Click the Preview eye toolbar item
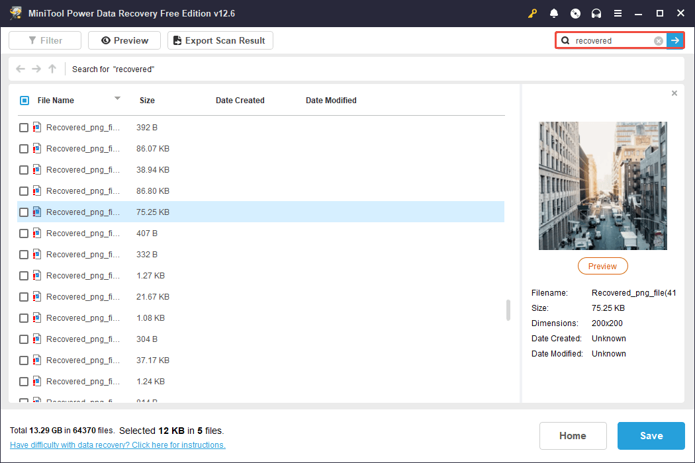Image resolution: width=695 pixels, height=463 pixels. pyautogui.click(x=124, y=40)
